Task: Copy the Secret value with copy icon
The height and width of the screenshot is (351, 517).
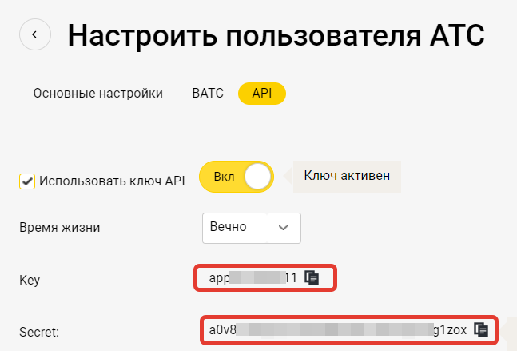Action: pyautogui.click(x=481, y=329)
